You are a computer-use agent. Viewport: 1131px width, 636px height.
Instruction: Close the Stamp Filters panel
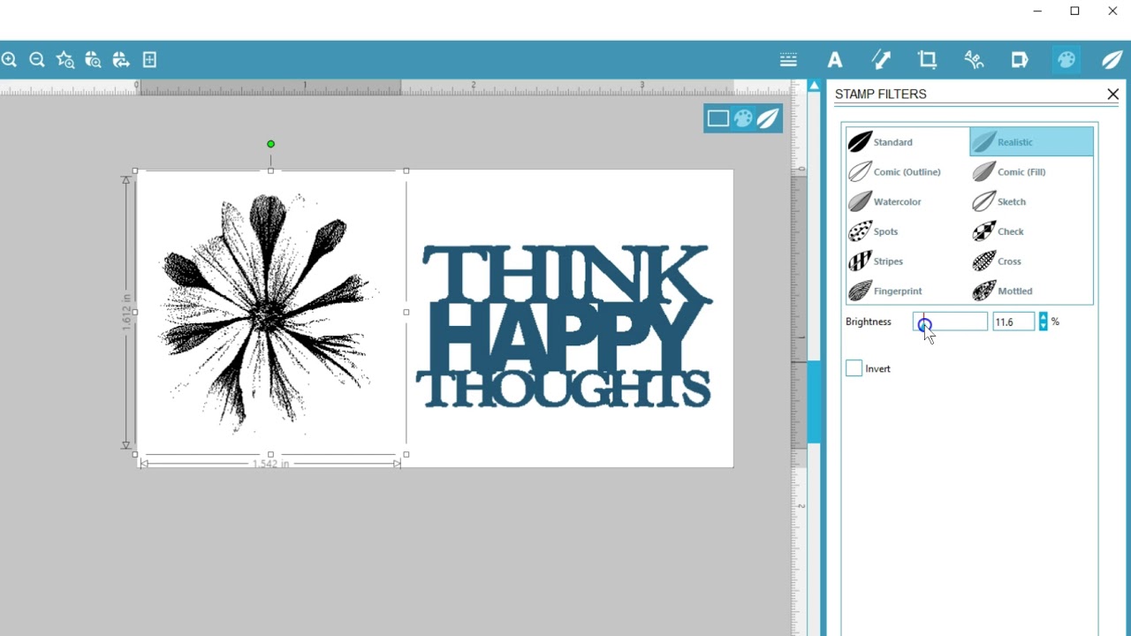1112,94
